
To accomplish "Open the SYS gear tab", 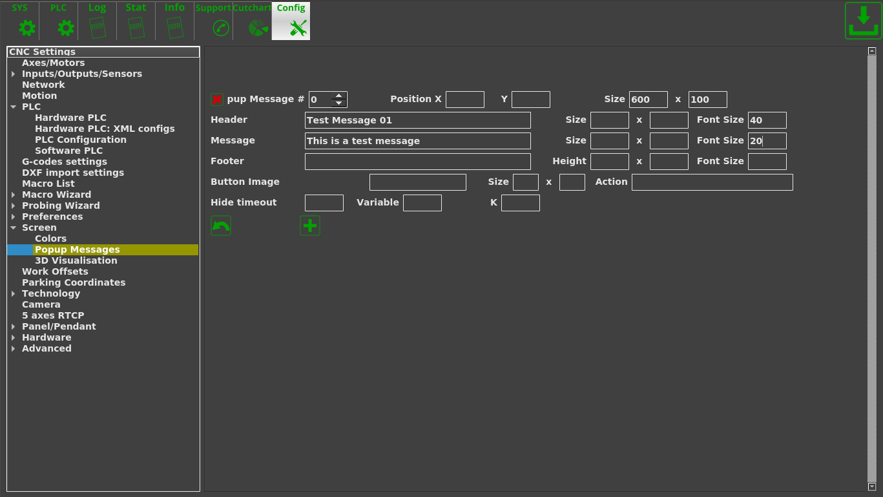I will (20, 21).
